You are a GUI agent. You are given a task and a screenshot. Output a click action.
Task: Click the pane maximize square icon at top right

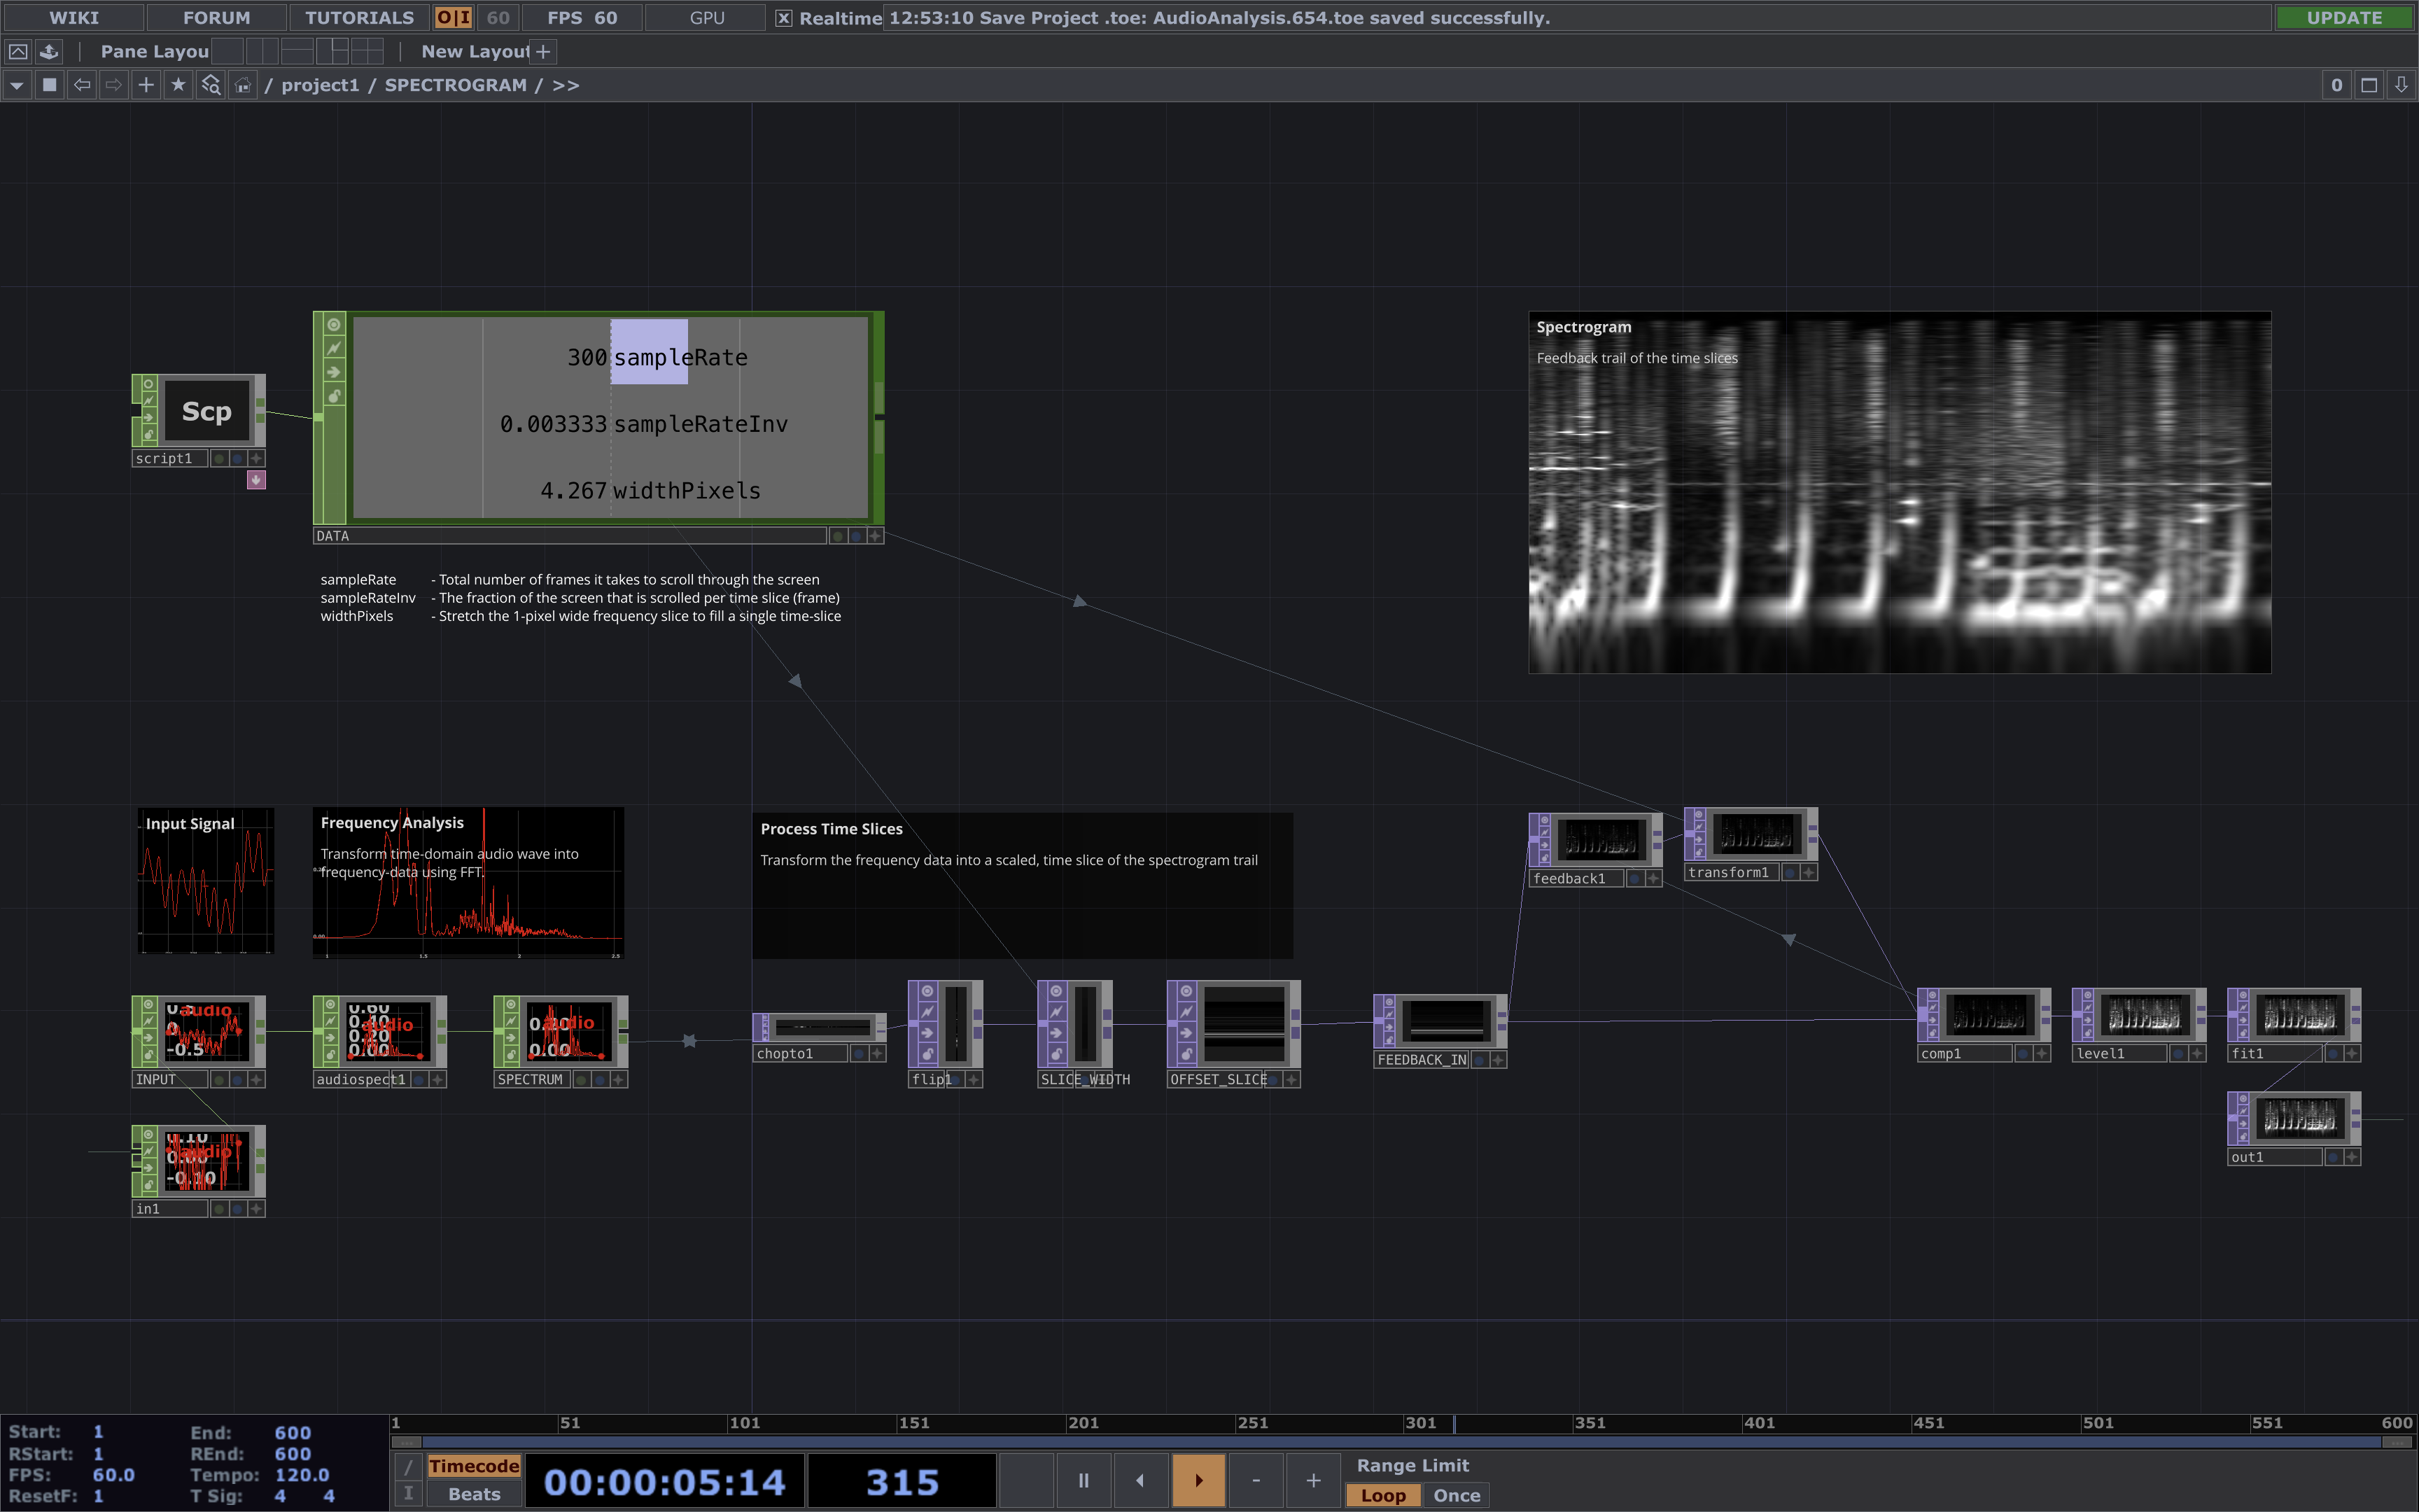point(2368,85)
